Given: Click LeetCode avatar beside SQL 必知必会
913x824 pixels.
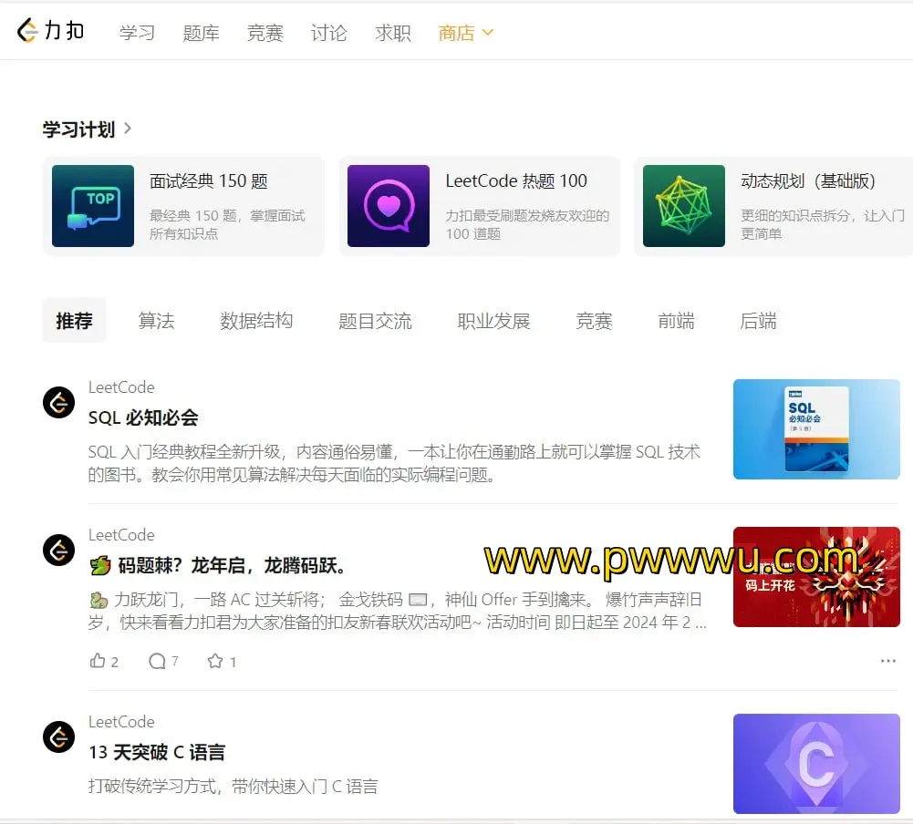Looking at the screenshot, I should click(59, 402).
